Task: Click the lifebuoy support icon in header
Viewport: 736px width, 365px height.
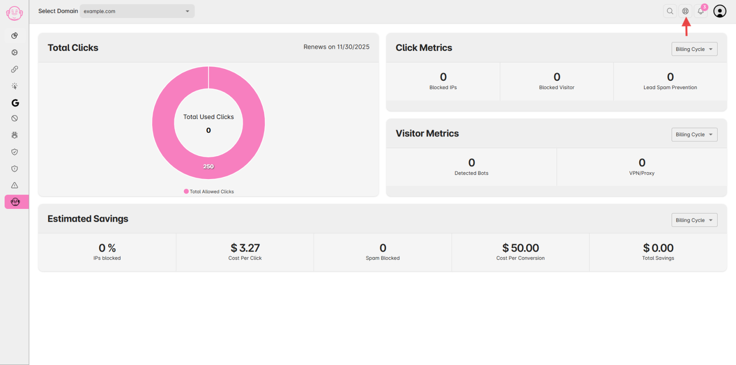Action: click(x=685, y=11)
